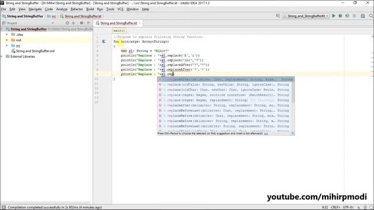Start debugging with the bug icon
The height and width of the screenshot is (210, 374).
340,16
